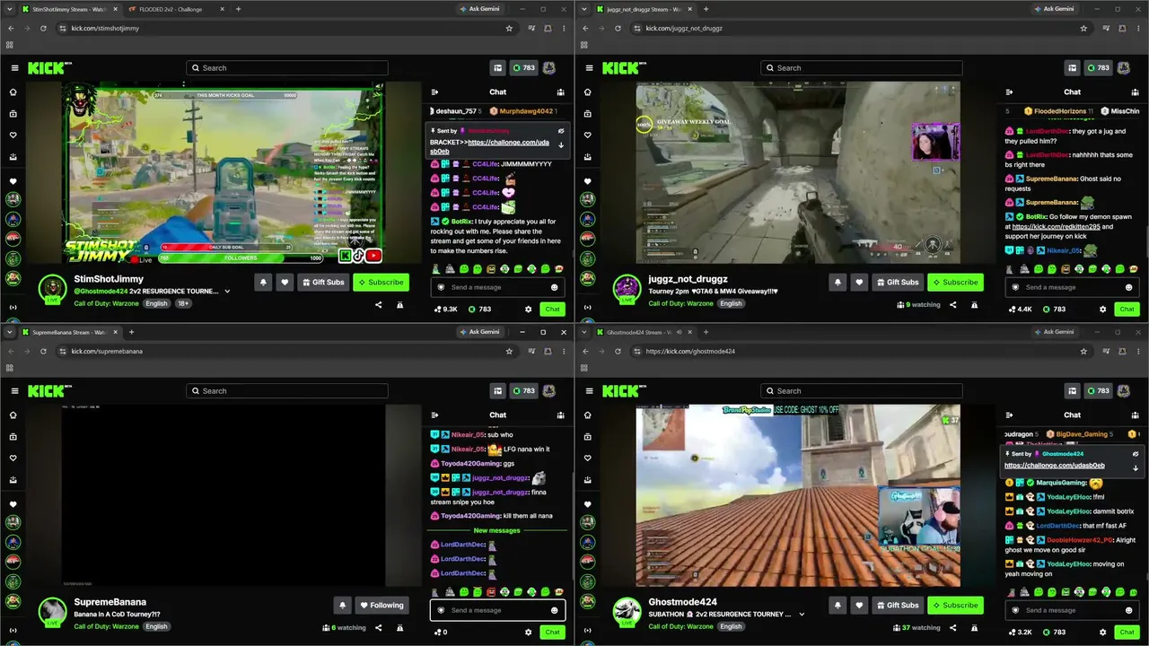Toggle follow heart for Ghostmode424

pos(859,605)
